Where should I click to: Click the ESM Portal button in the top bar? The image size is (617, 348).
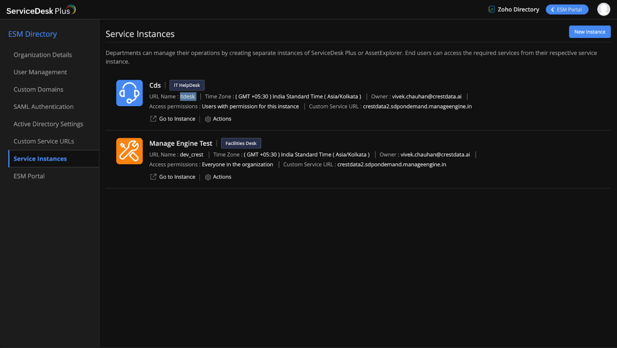[567, 9]
